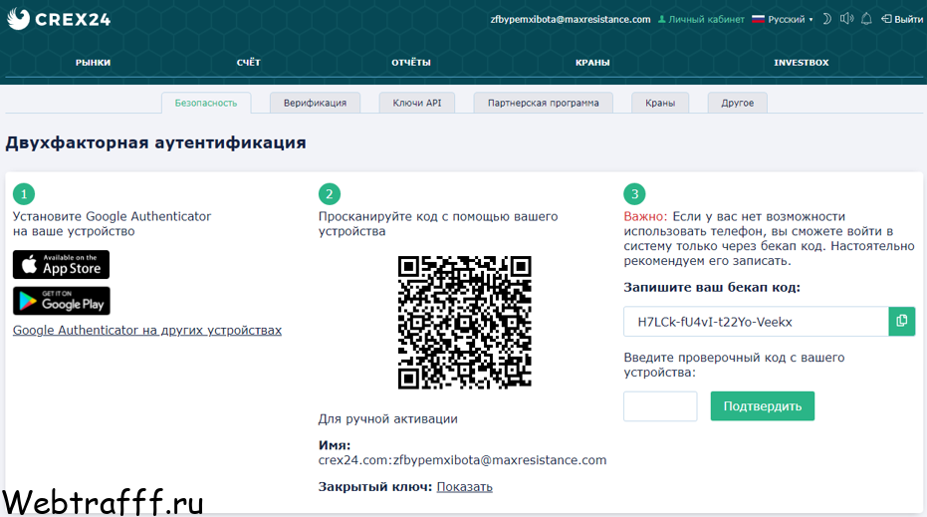The image size is (927, 517).
Task: Switch to Безопасность tab
Action: point(206,103)
